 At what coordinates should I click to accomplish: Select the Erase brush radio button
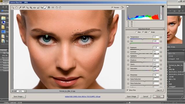click(150, 32)
